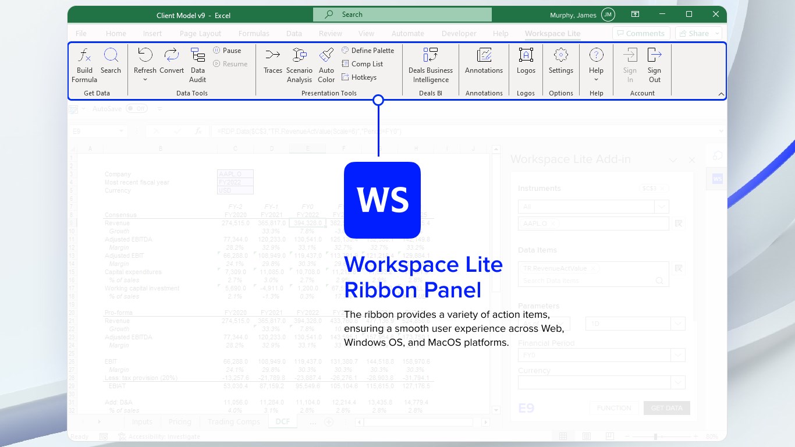Select the DCF sheet tab
The height and width of the screenshot is (447, 795).
283,422
